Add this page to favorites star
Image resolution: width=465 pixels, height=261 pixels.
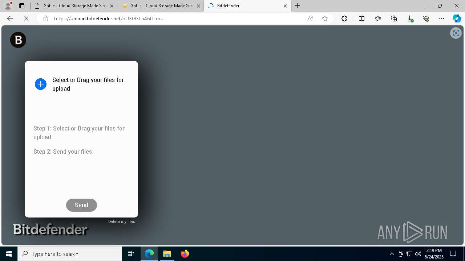pyautogui.click(x=325, y=18)
